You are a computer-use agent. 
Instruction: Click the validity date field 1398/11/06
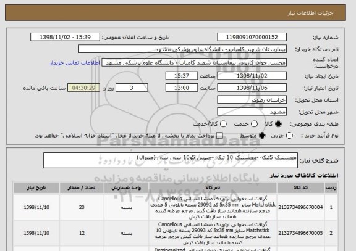pyautogui.click(x=252, y=88)
